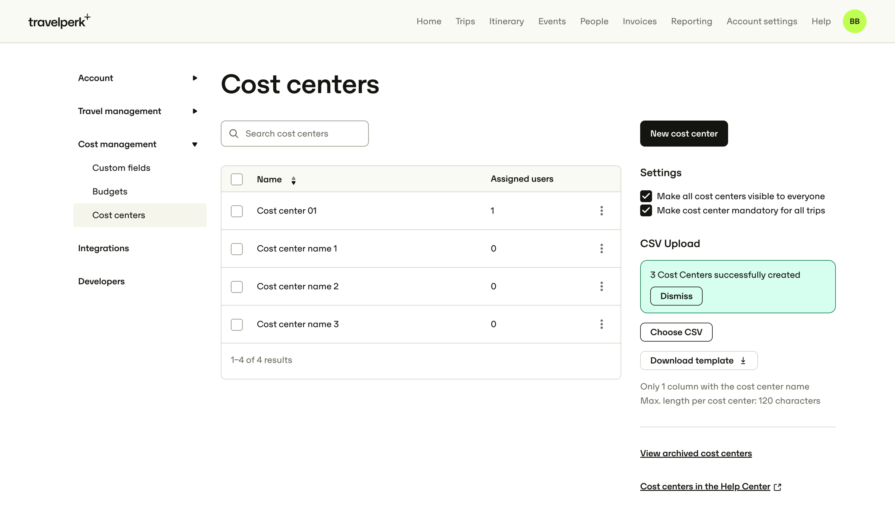The image size is (895, 526).
Task: Uncheck Make cost center mandatory for all trips
Action: 646,210
